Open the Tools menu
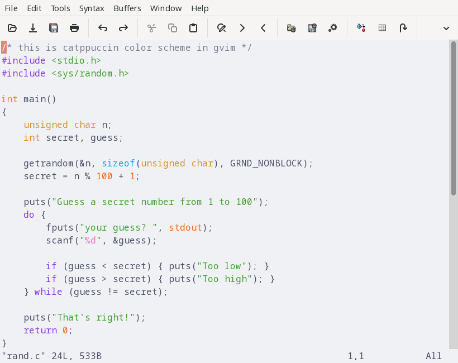458x363 pixels. 60,8
